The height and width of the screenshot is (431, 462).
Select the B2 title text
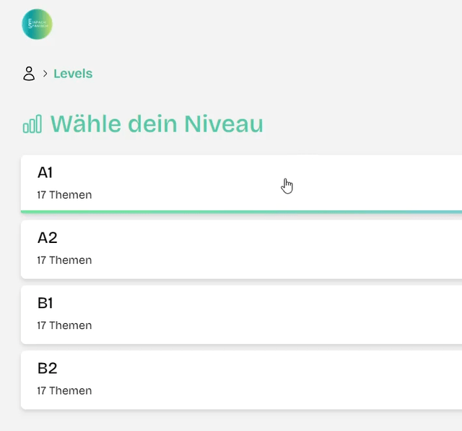coord(48,368)
